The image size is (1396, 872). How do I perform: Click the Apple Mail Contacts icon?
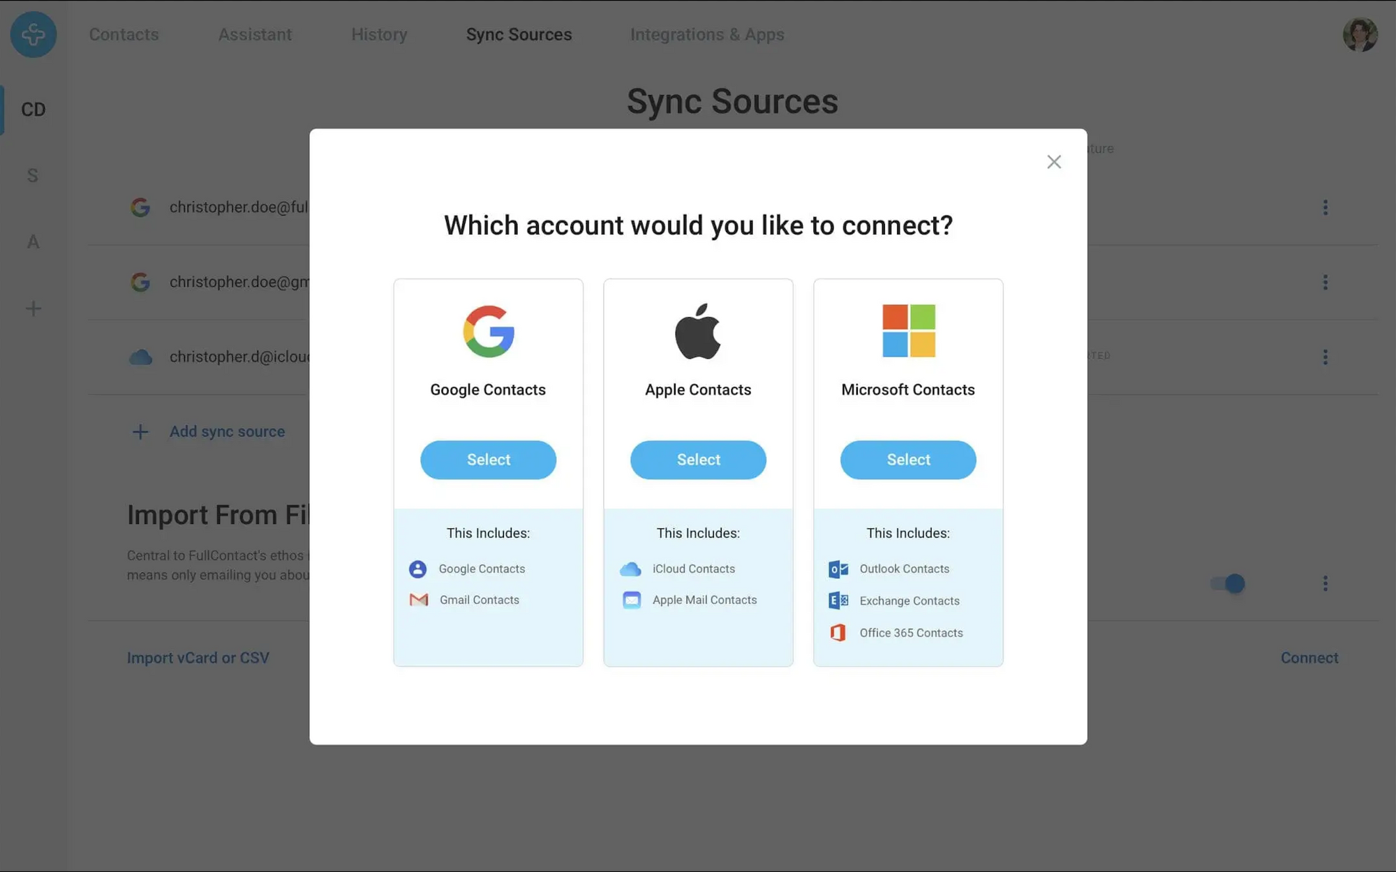coord(630,599)
